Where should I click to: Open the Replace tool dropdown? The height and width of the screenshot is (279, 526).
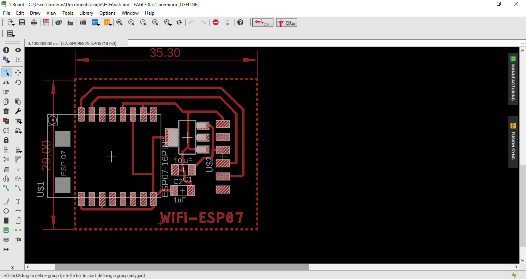[18, 130]
